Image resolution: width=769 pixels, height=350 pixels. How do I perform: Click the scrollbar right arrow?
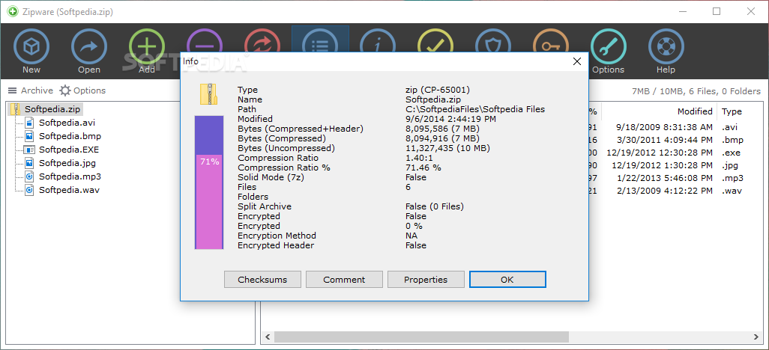(x=757, y=337)
